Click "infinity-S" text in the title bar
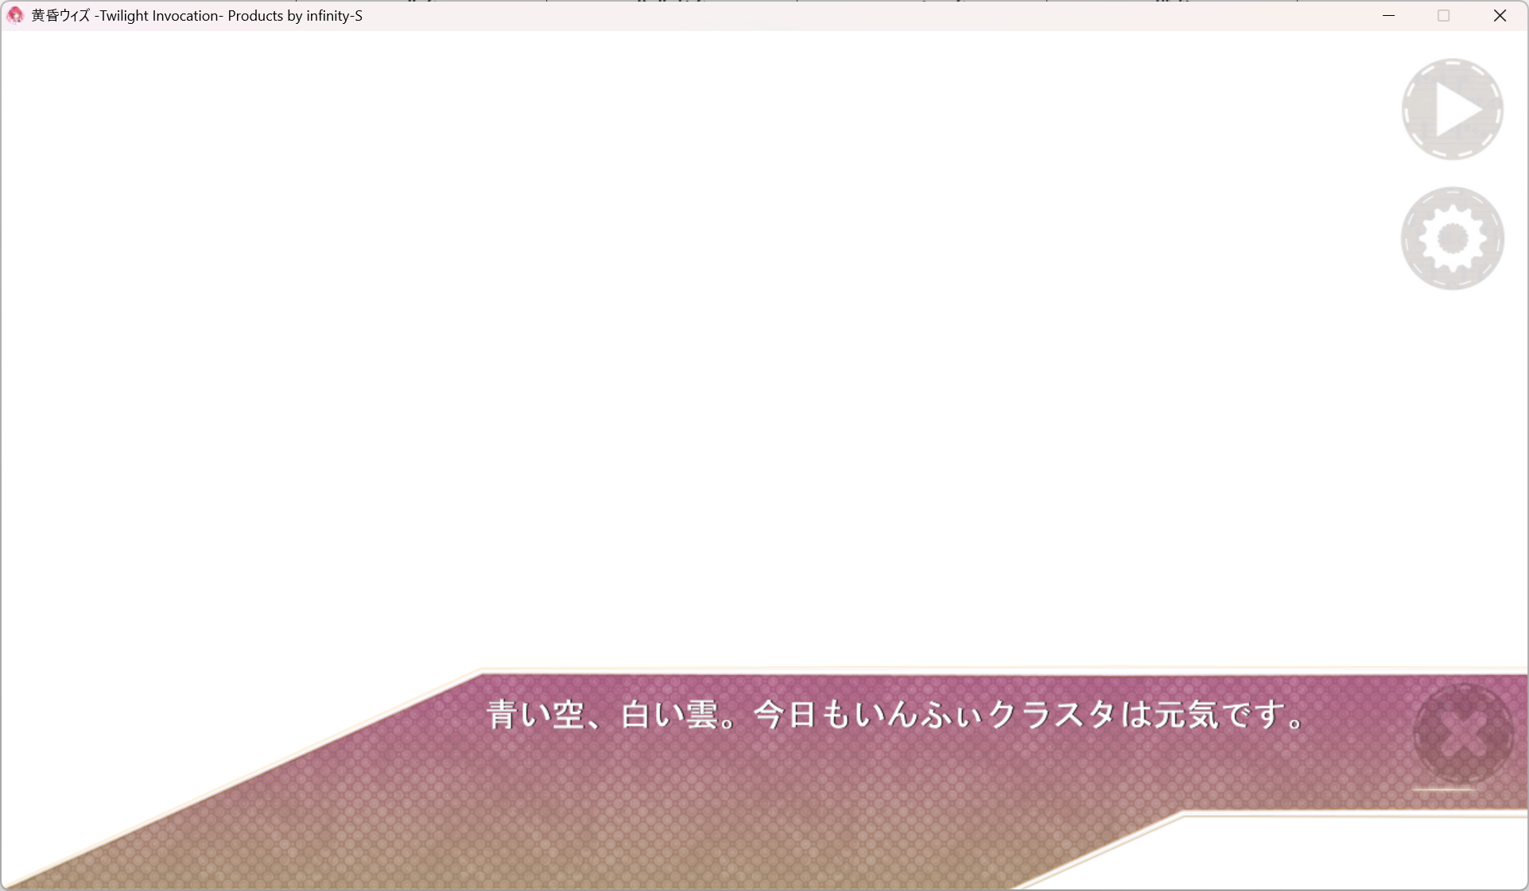The width and height of the screenshot is (1529, 891). point(334,16)
